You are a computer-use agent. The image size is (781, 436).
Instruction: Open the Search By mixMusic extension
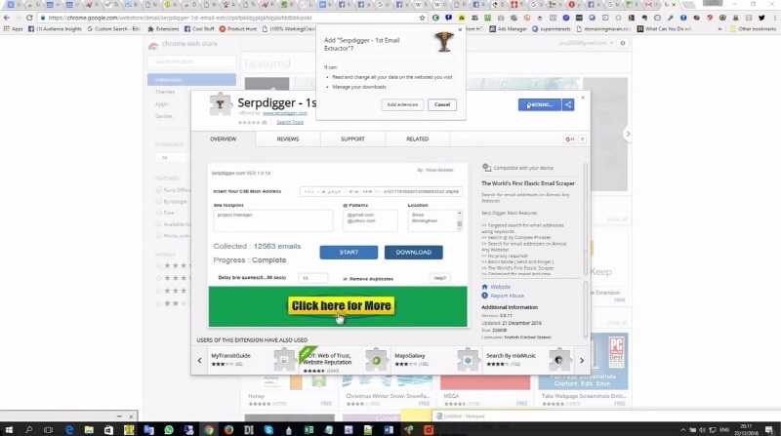point(527,360)
